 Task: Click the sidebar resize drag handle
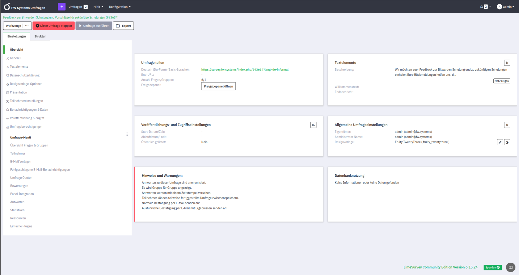tap(127, 134)
